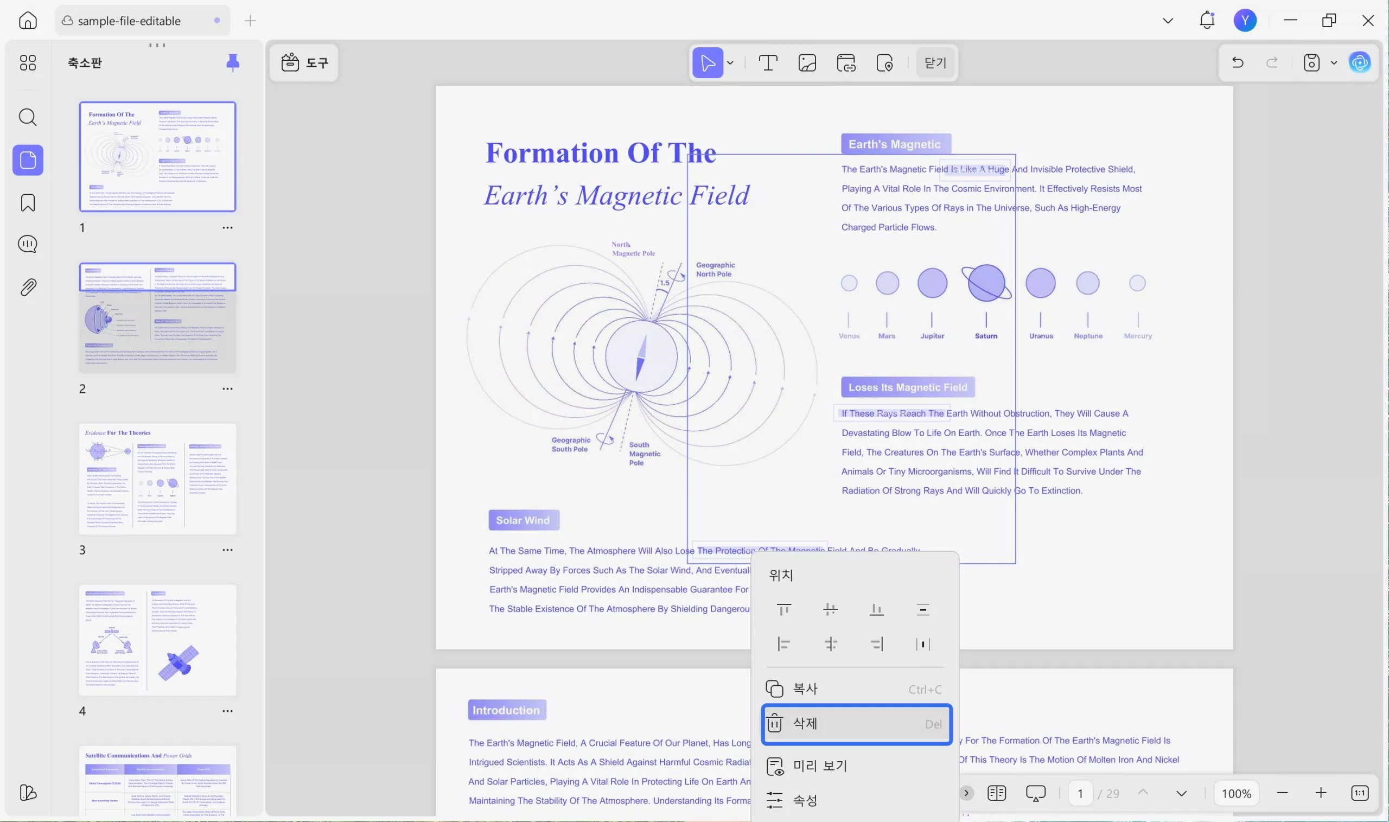The width and height of the screenshot is (1389, 822).
Task: Expand the save options dropdown
Action: point(1334,62)
